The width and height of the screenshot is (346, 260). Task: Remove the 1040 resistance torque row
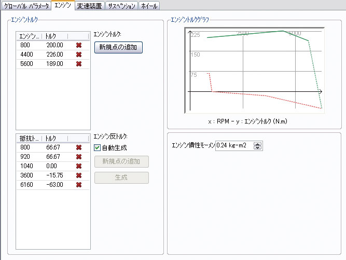click(x=79, y=166)
